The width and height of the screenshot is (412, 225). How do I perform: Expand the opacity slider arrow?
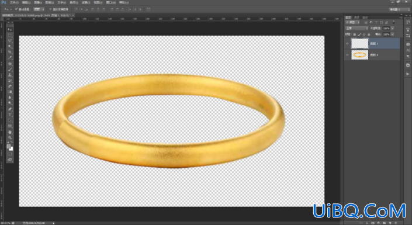pos(393,28)
